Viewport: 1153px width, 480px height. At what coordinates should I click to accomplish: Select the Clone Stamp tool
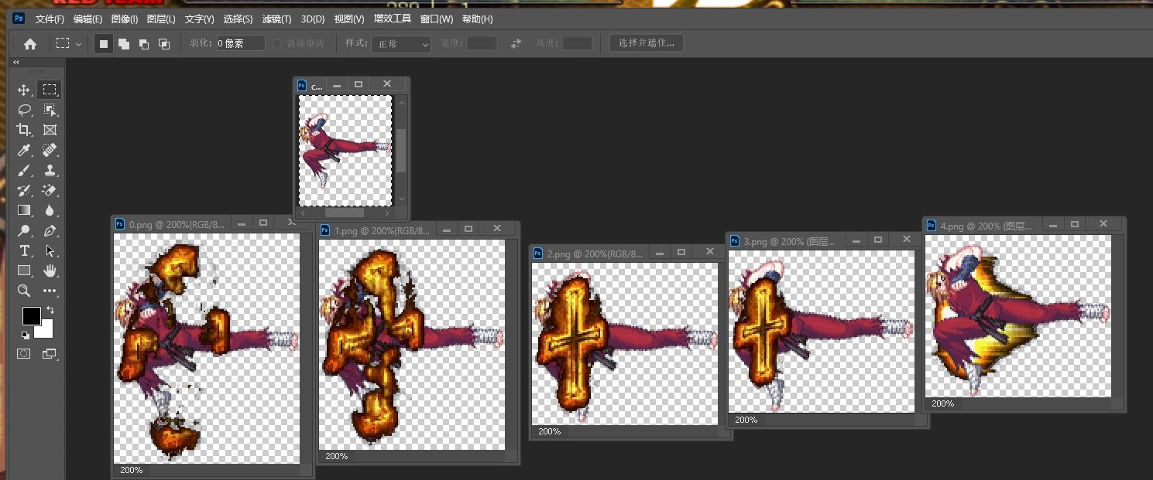pyautogui.click(x=50, y=170)
